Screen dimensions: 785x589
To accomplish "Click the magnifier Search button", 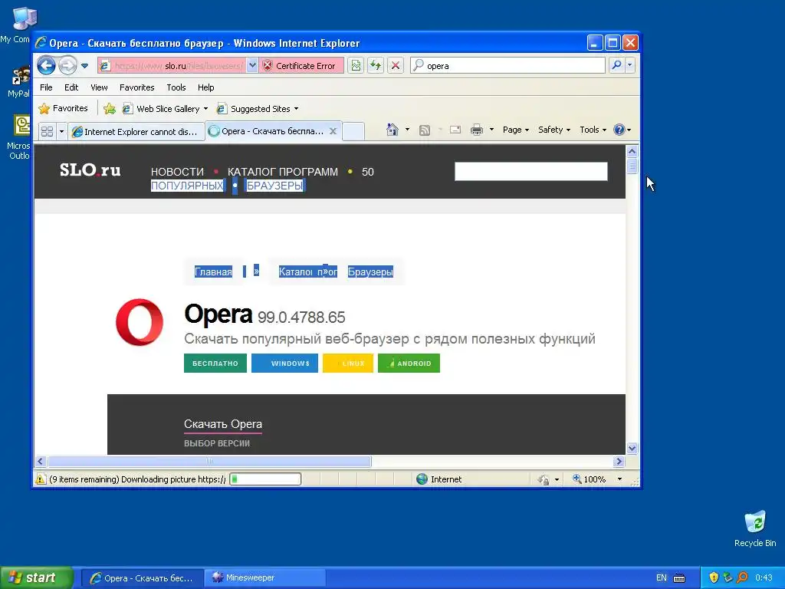I will pos(617,66).
